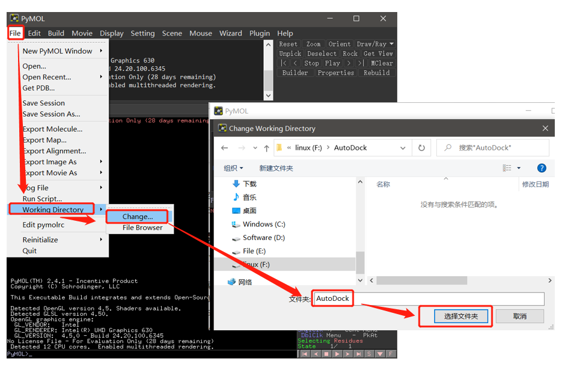Select Windows (C:) drive
Screen dimensions: 562x367
pos(258,224)
